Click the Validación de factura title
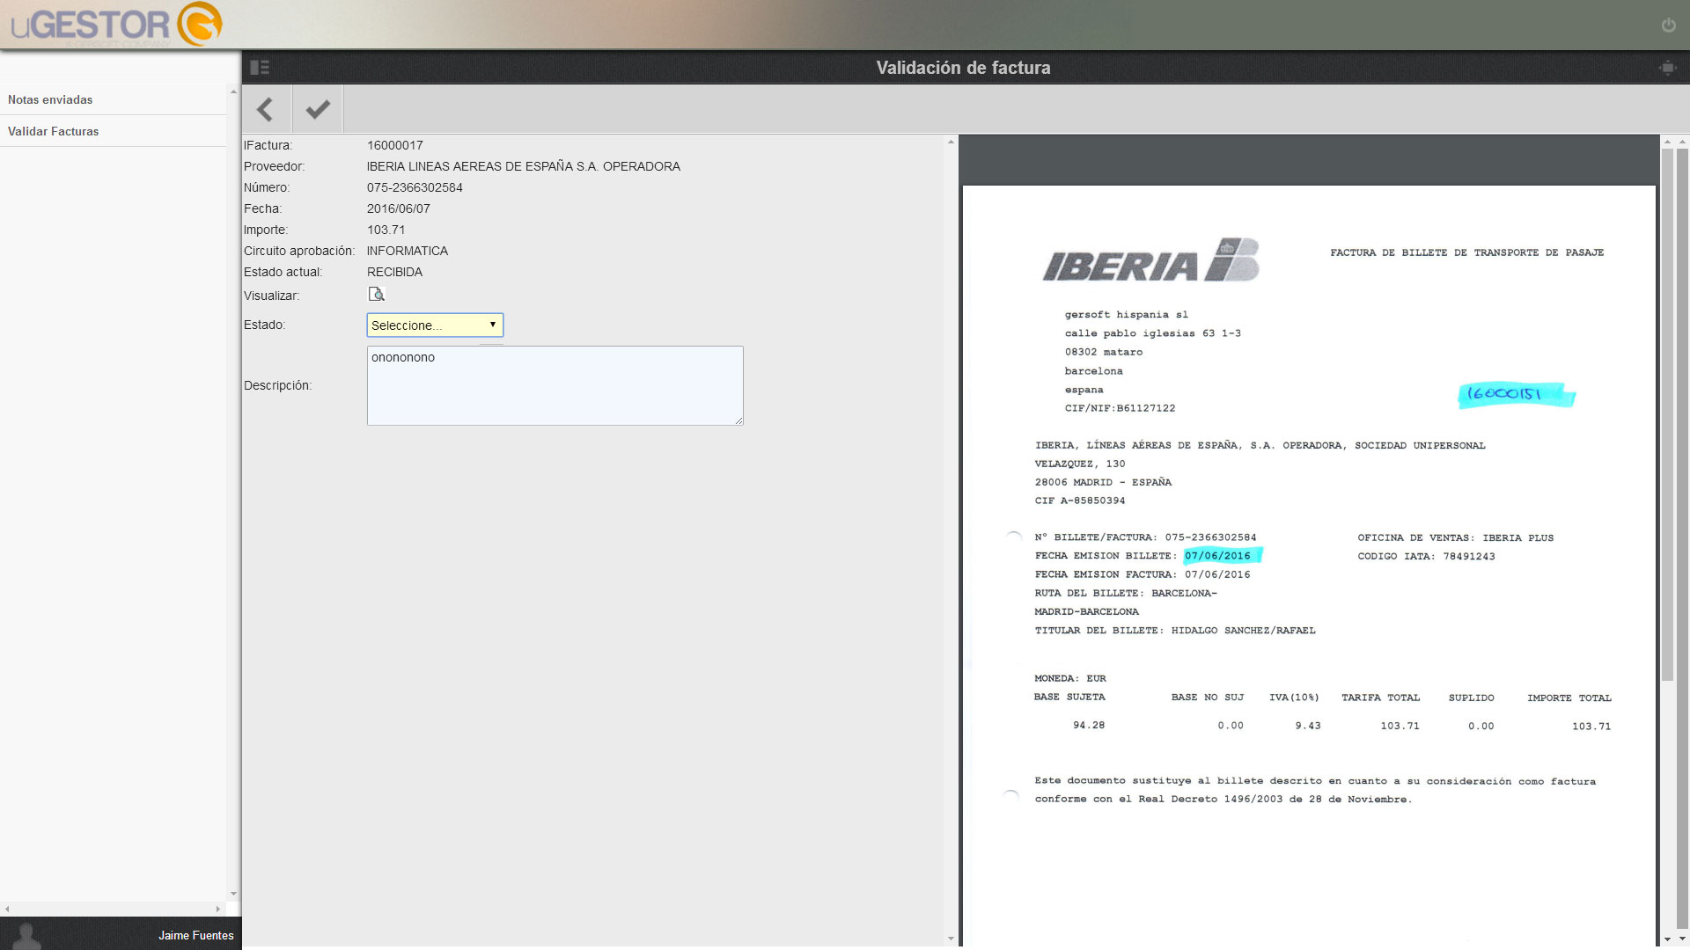Screen dimensions: 1690x950 pos(963,68)
